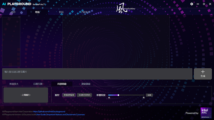This screenshot has height=120, width=214.
Task: Minimize the AI Playground window
Action: (198, 4)
